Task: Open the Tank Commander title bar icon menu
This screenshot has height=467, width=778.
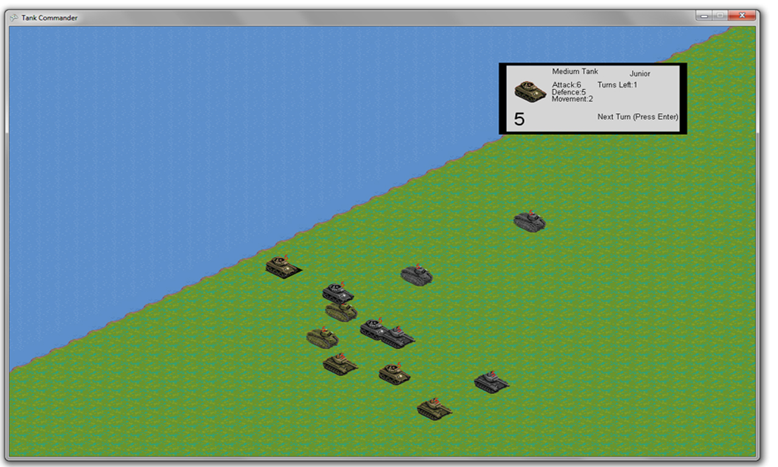Action: [x=14, y=18]
